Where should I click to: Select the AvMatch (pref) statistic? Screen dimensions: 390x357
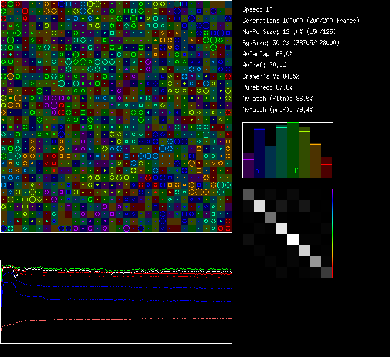click(277, 110)
